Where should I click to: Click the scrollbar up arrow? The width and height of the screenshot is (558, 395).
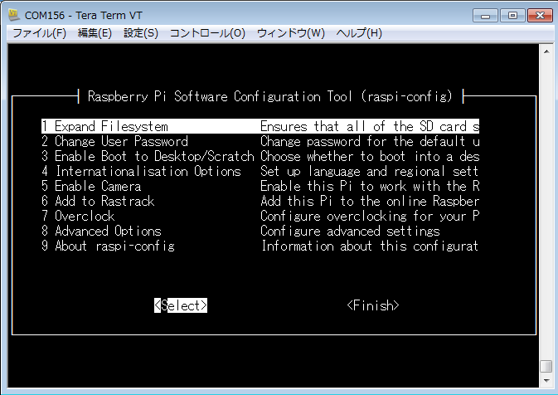coord(546,51)
